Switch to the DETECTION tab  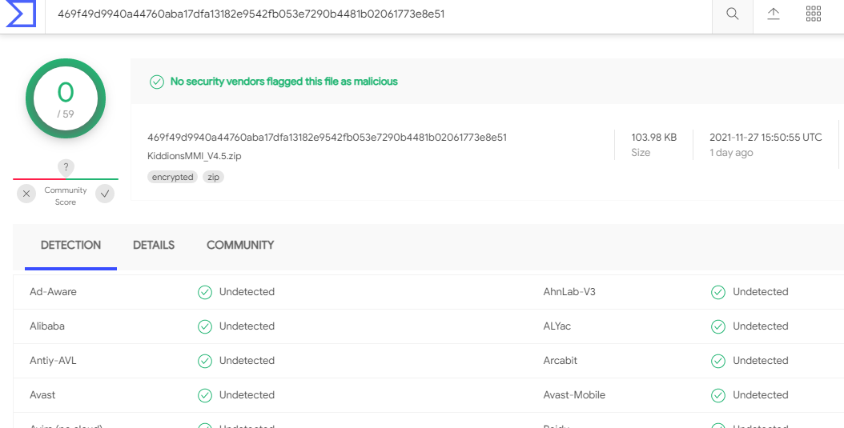[x=70, y=246]
